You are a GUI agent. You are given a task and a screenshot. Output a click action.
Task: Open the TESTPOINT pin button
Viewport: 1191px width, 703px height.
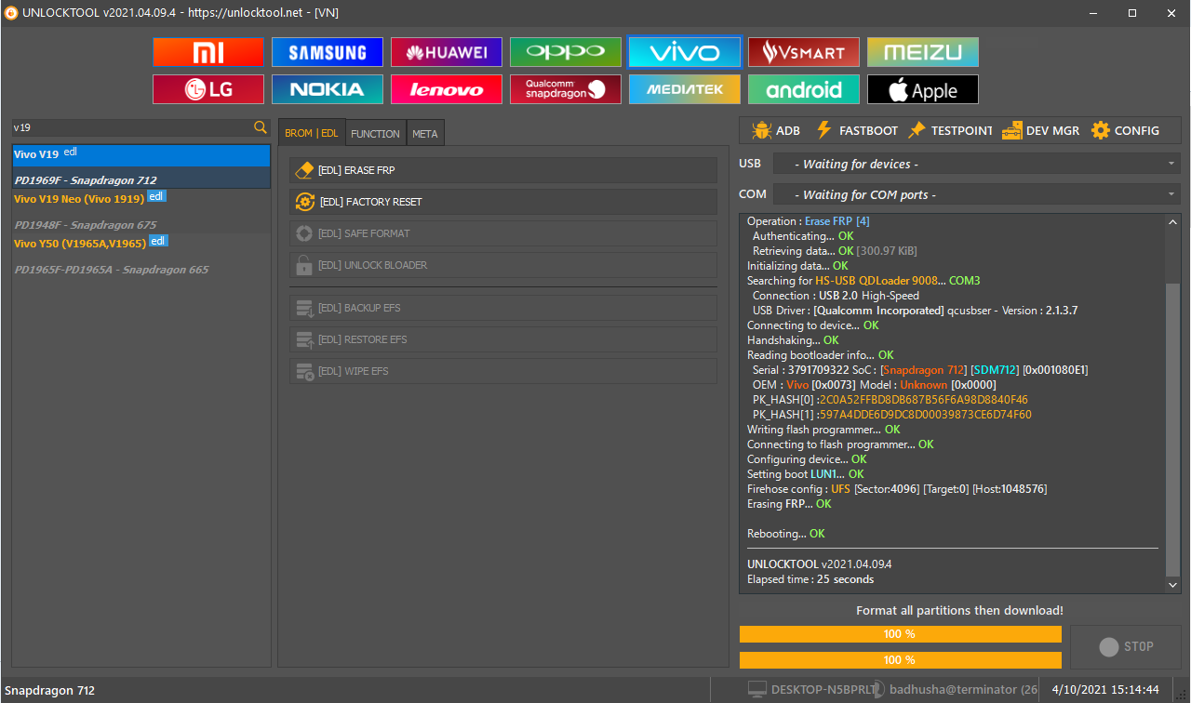coord(950,130)
